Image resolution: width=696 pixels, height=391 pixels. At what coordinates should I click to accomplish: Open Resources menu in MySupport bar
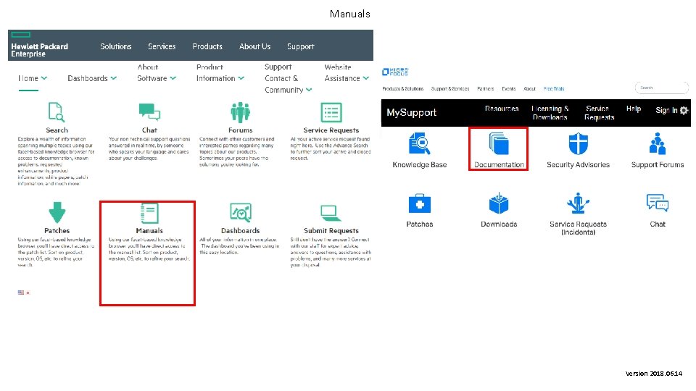tap(502, 109)
